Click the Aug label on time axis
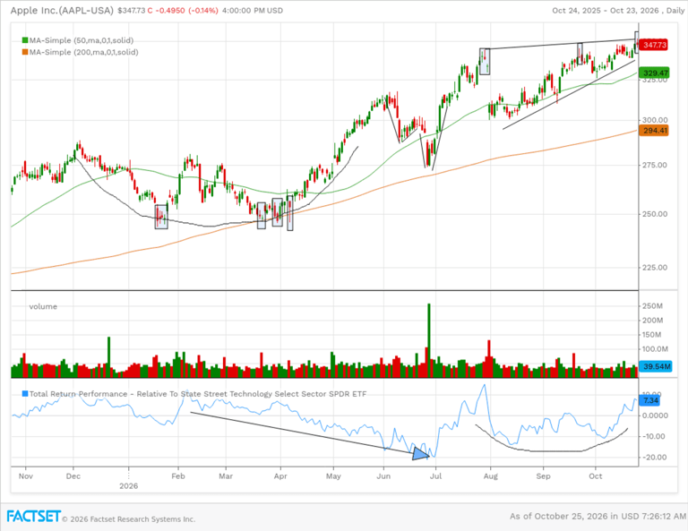The height and width of the screenshot is (531, 688). click(491, 476)
